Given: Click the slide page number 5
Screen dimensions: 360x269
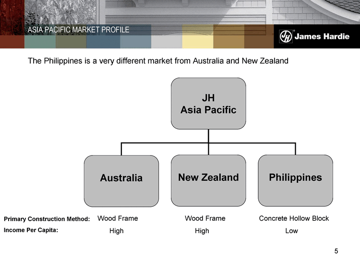Looking at the screenshot, I should [x=336, y=251].
